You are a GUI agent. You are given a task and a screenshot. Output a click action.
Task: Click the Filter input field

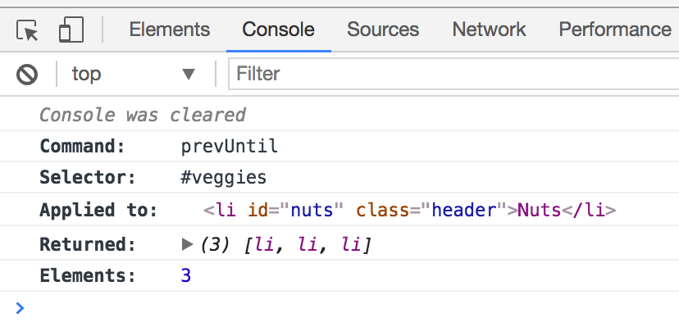451,75
